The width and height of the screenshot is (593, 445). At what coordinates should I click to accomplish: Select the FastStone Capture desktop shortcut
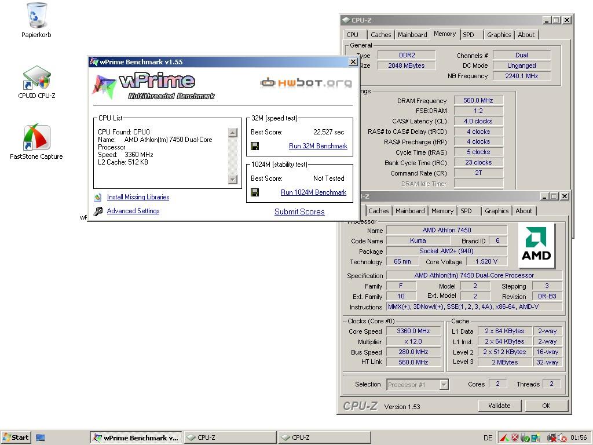coord(36,137)
